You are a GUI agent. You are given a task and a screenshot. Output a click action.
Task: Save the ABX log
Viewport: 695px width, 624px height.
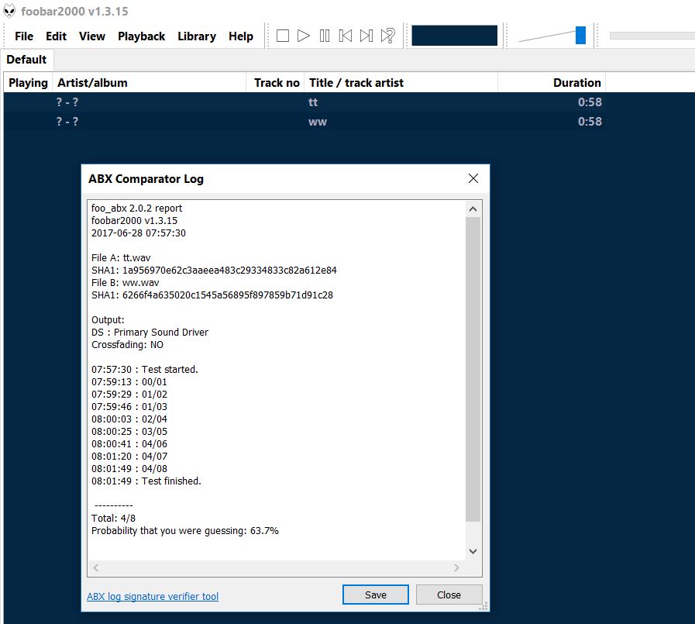(x=376, y=595)
